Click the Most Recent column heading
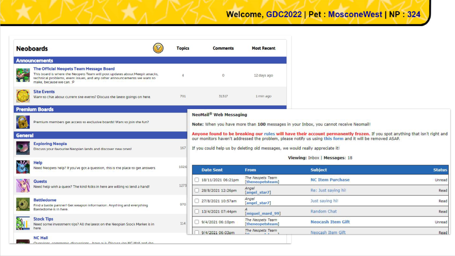Image resolution: width=455 pixels, height=256 pixels. 263,48
